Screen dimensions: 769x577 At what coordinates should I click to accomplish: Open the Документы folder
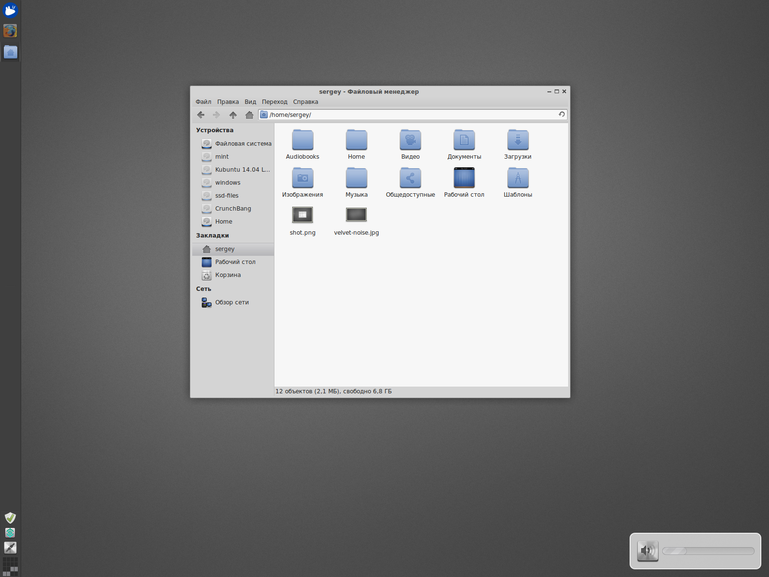point(464,144)
